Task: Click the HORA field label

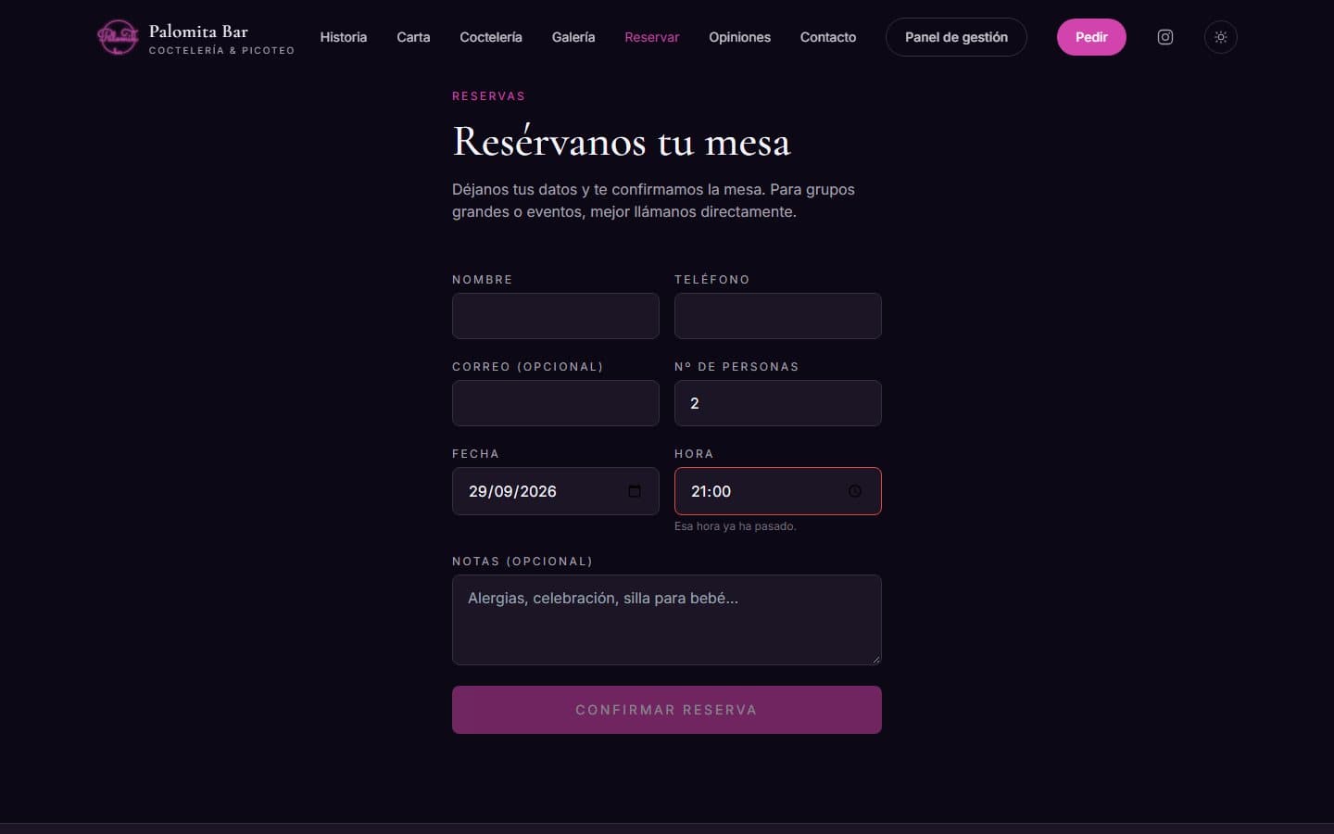Action: coord(694,454)
